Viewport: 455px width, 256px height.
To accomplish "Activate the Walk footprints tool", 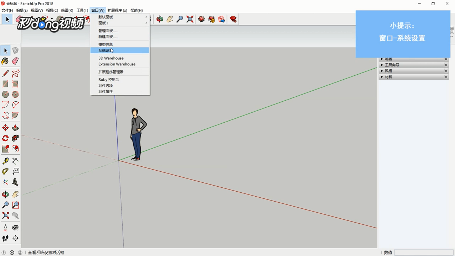I will point(5,238).
